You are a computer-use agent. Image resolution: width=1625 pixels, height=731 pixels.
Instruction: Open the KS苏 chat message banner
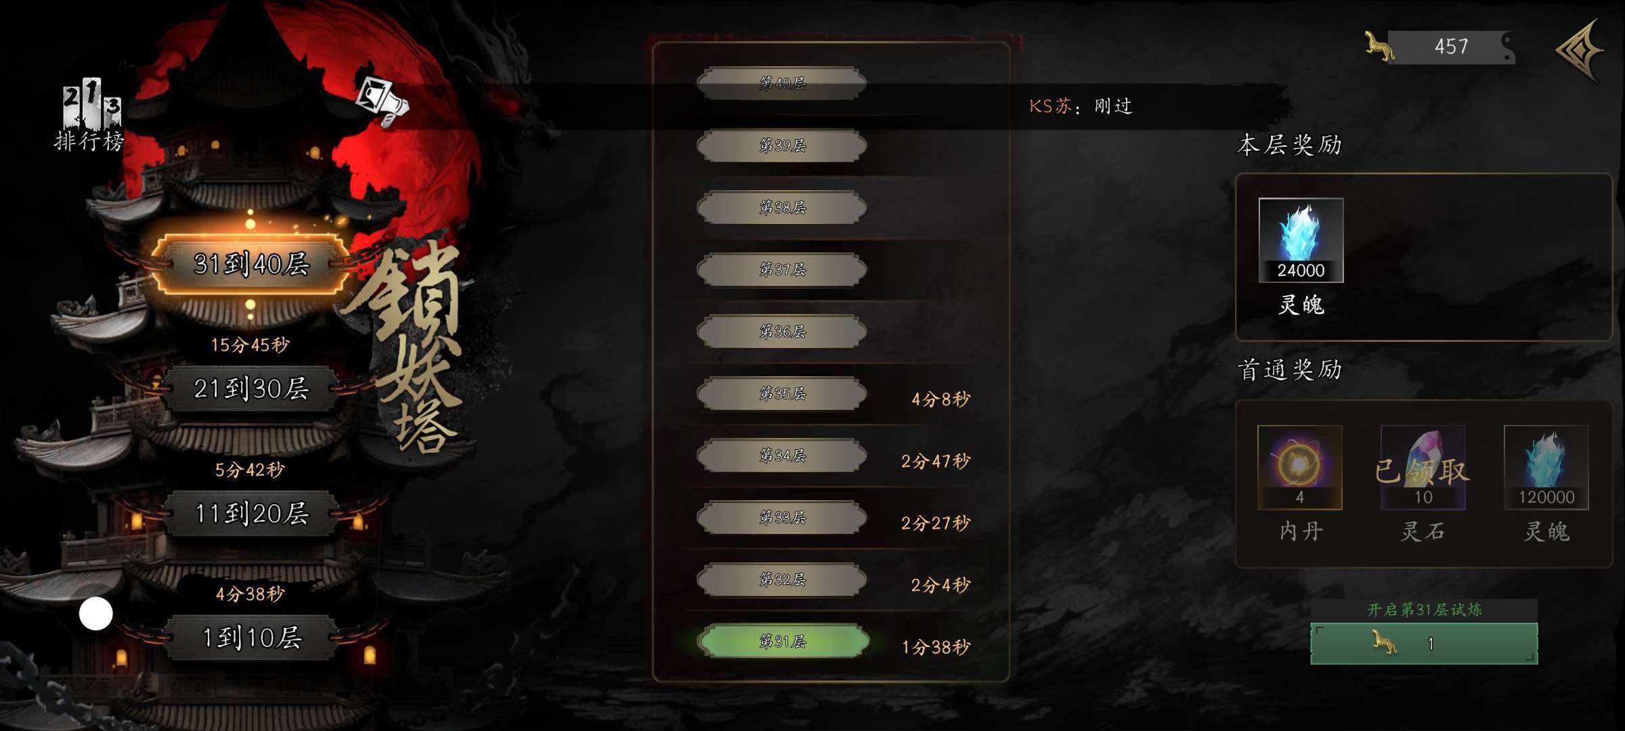(1081, 106)
